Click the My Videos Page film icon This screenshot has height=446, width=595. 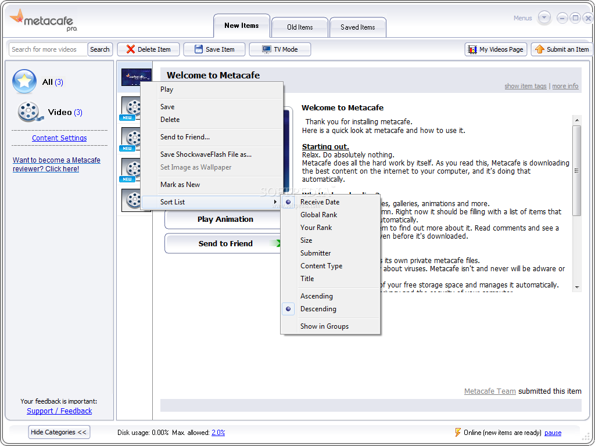472,49
